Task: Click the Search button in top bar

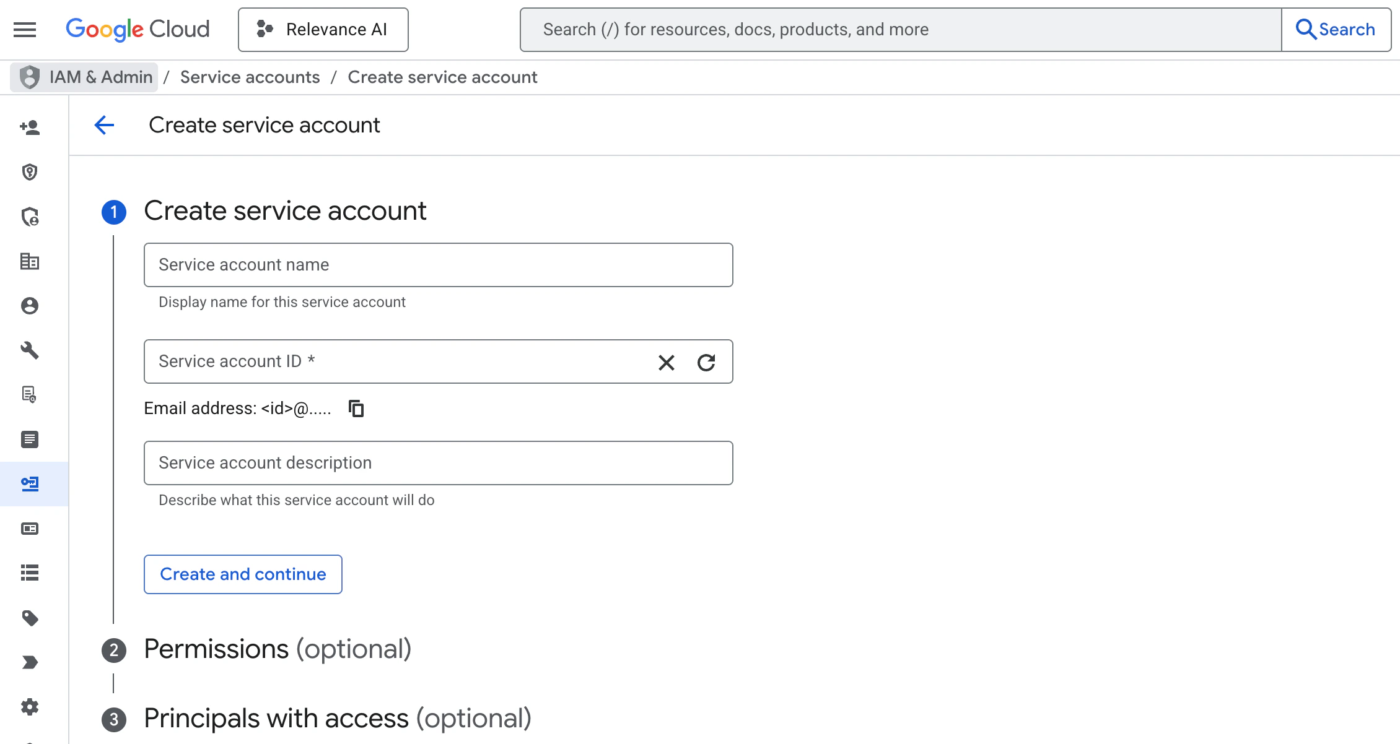Action: coord(1336,29)
